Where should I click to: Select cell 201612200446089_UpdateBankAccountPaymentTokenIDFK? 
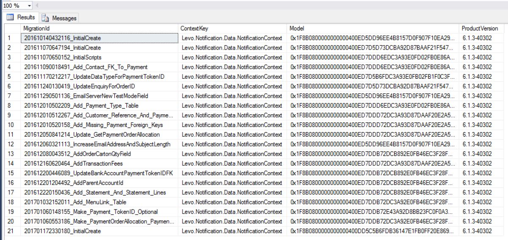(x=100, y=173)
